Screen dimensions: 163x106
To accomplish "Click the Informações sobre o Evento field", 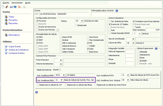I will [126, 14].
